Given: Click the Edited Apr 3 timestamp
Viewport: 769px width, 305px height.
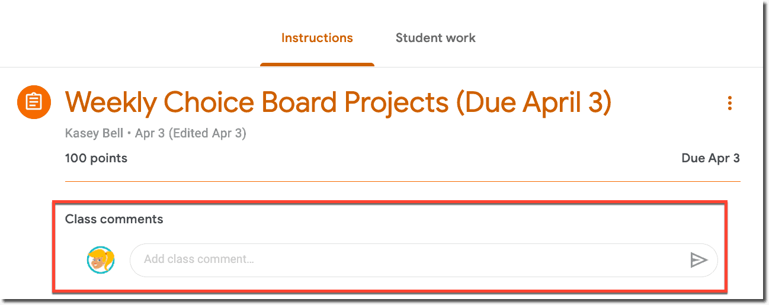Looking at the screenshot, I should tap(207, 133).
